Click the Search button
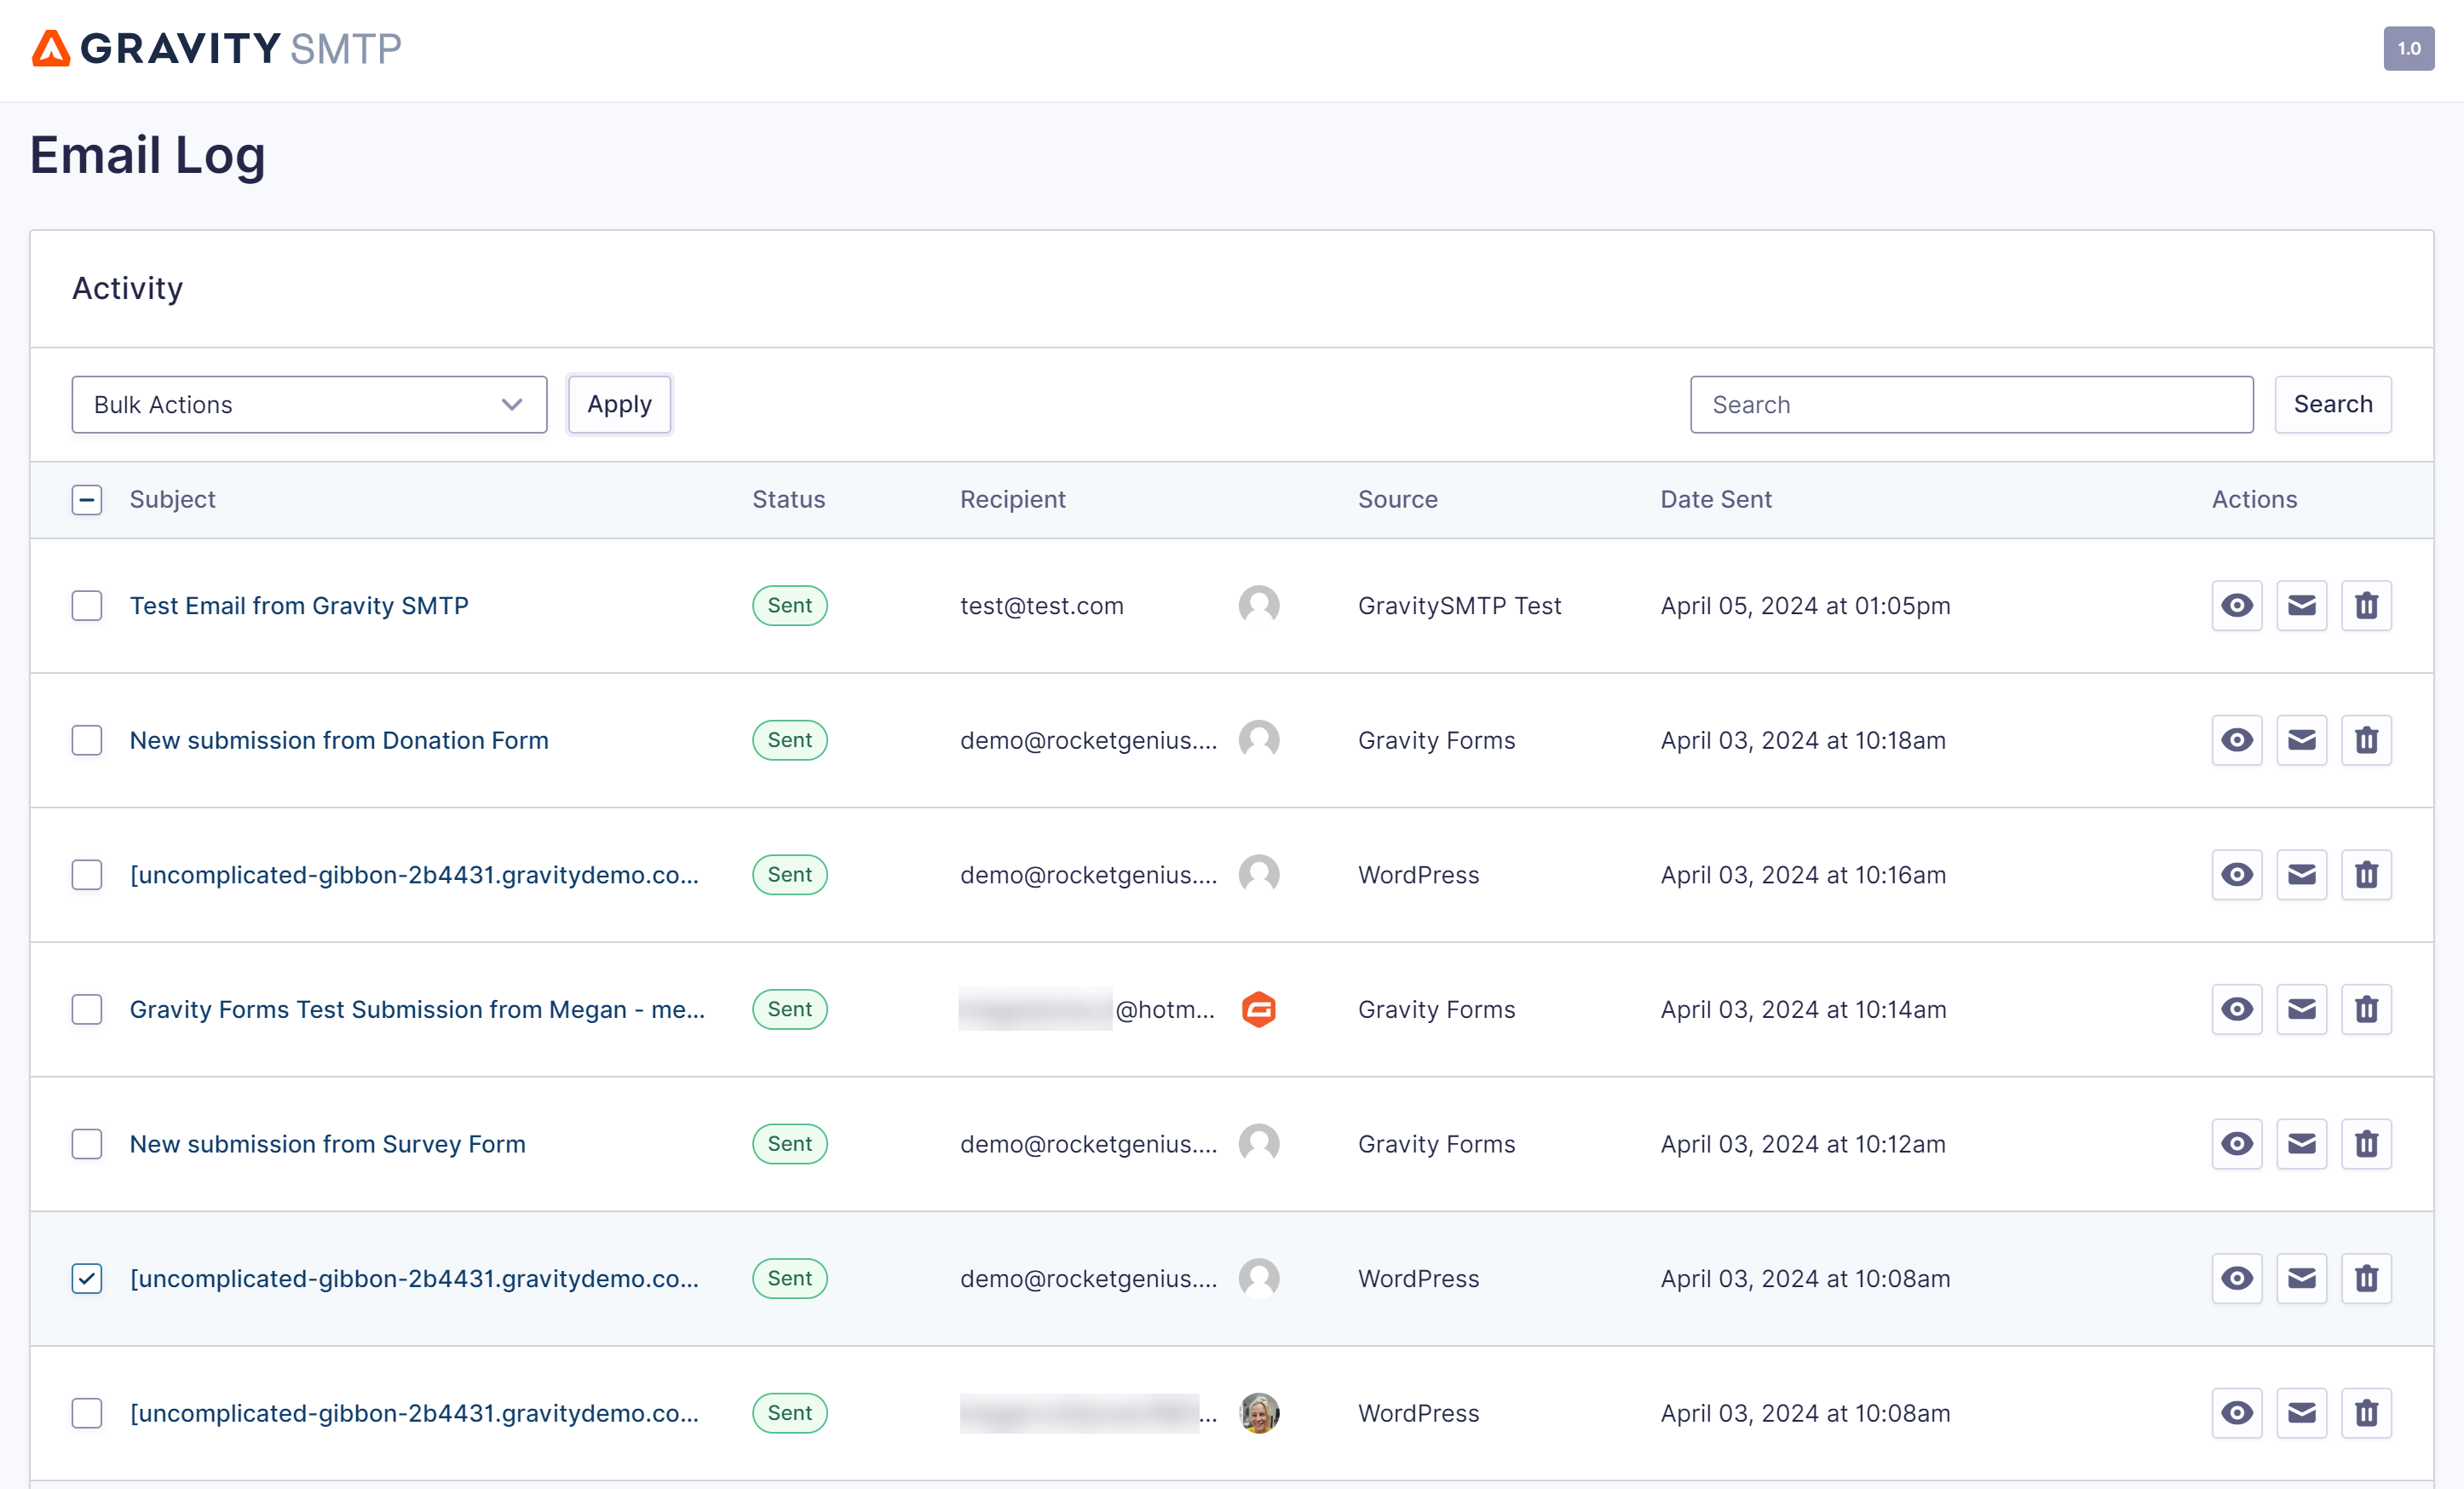Screen dimensions: 2464x1489 2332,405
